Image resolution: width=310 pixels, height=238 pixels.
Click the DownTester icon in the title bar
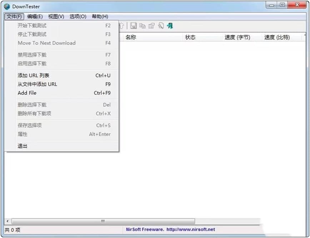[x=6, y=6]
